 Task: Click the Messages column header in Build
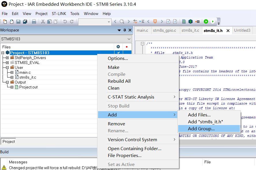(x=18, y=162)
